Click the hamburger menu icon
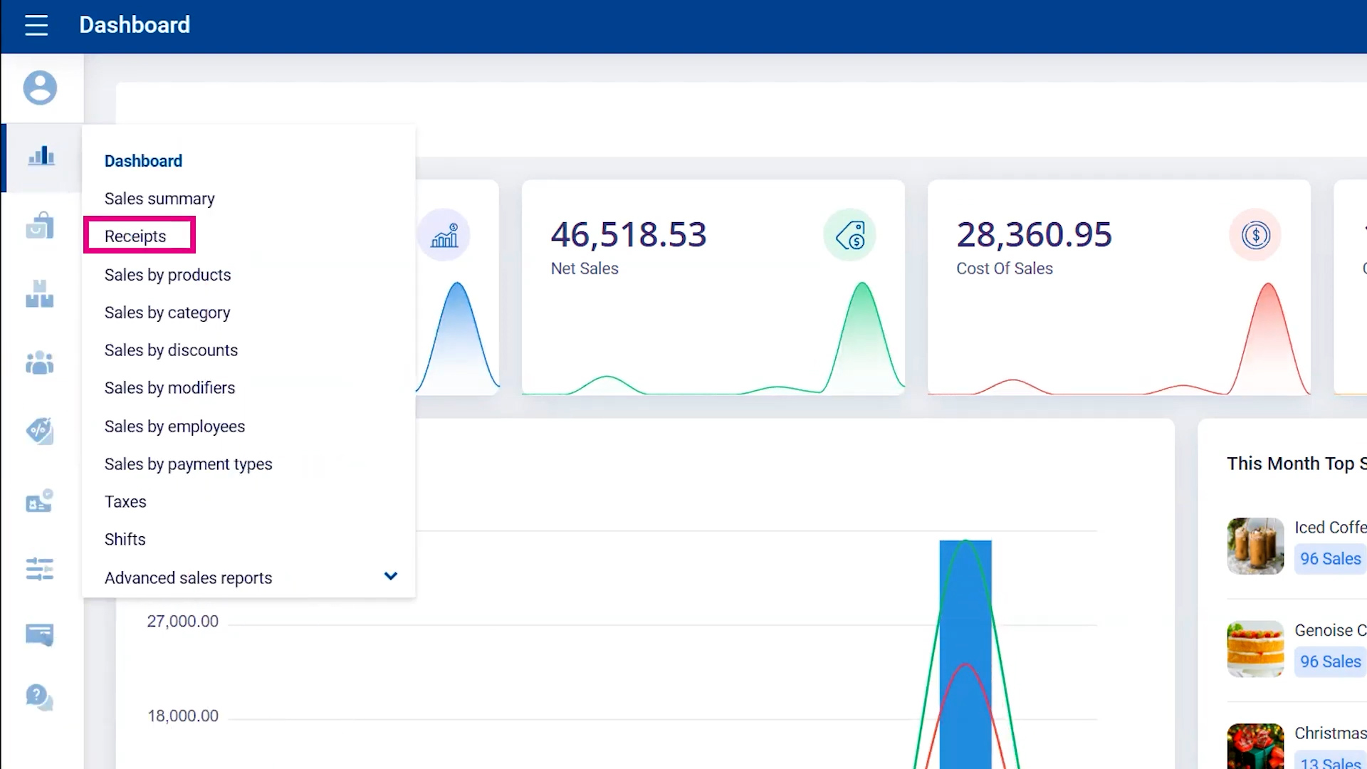The image size is (1367, 769). [x=36, y=25]
